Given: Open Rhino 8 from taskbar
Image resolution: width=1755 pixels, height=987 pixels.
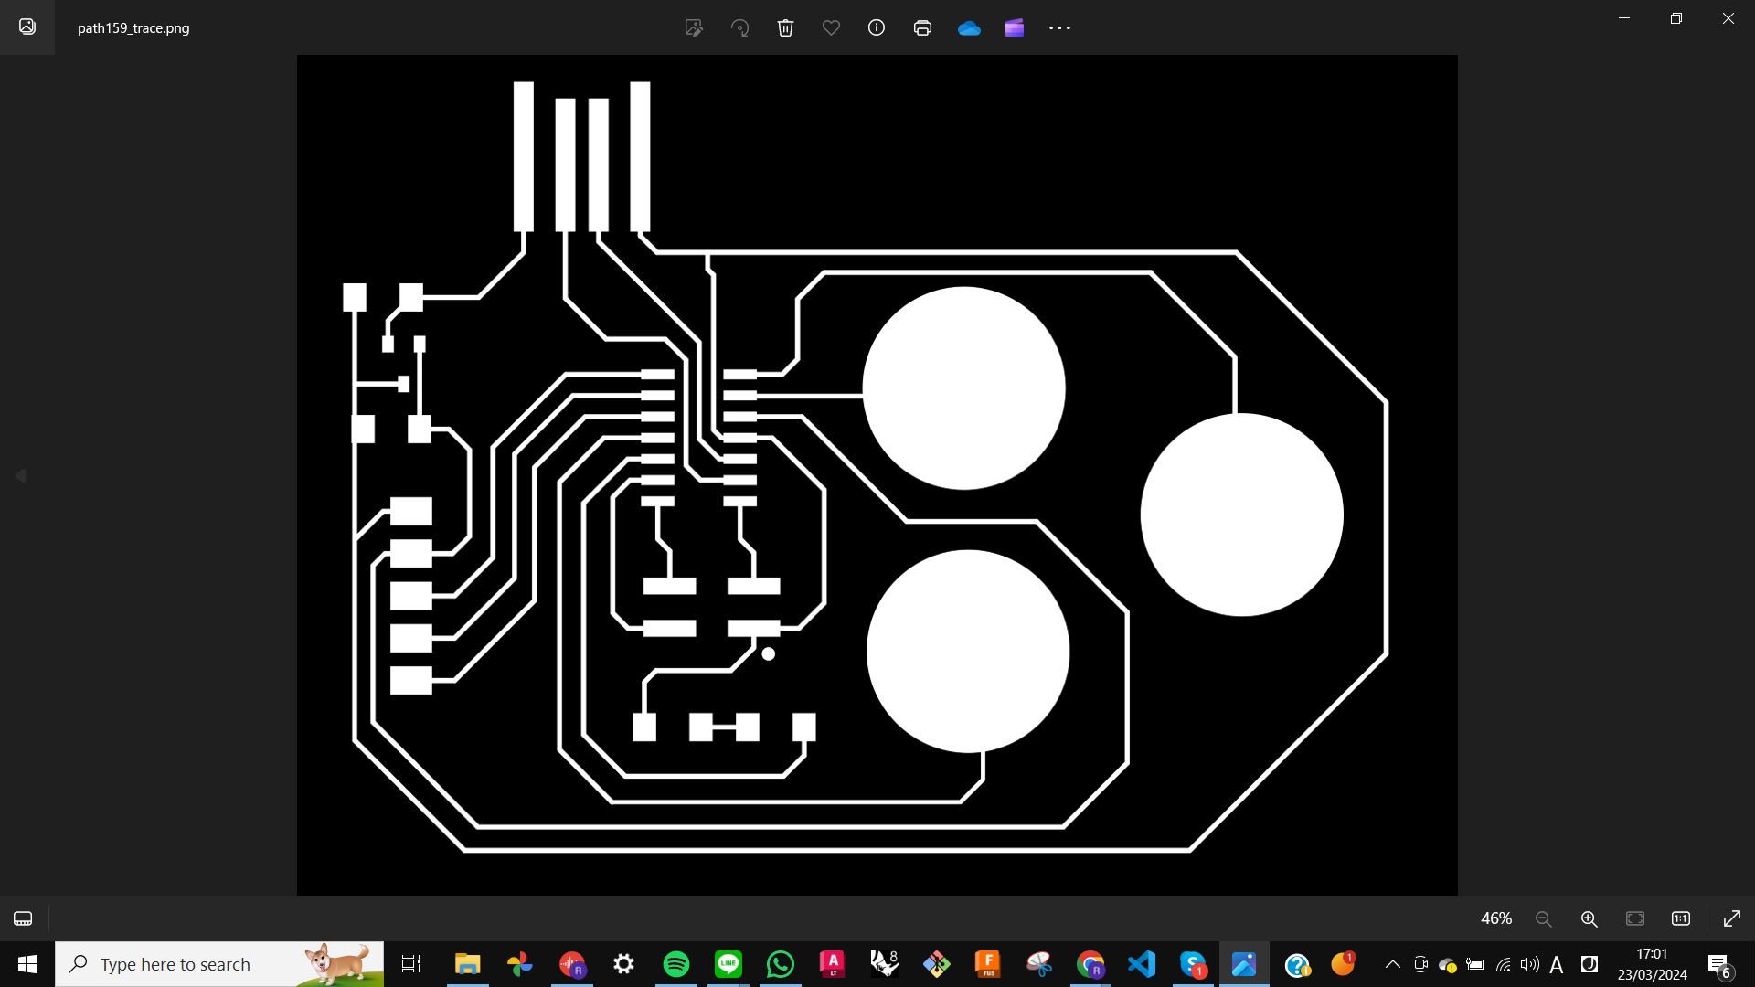Looking at the screenshot, I should pos(884,964).
